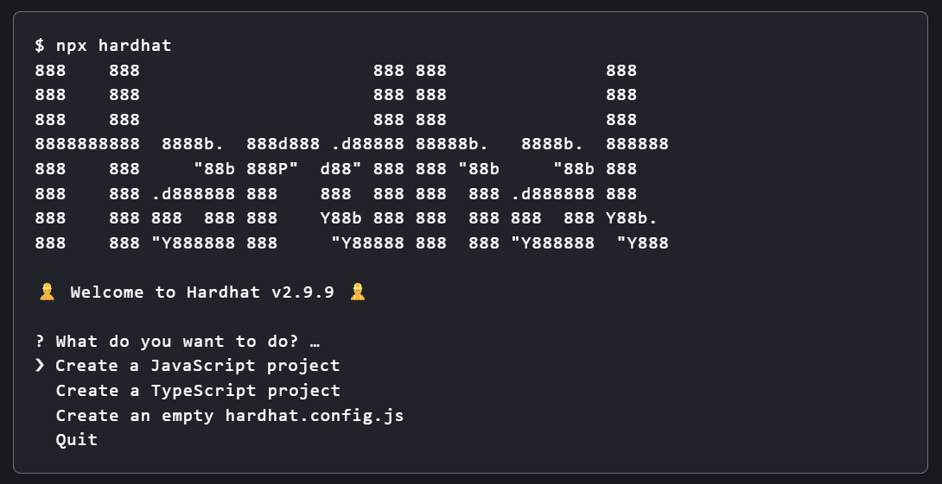Screen dimensions: 942x484
Task: Click the word "Welcome" in greeting line
Action: (x=107, y=292)
